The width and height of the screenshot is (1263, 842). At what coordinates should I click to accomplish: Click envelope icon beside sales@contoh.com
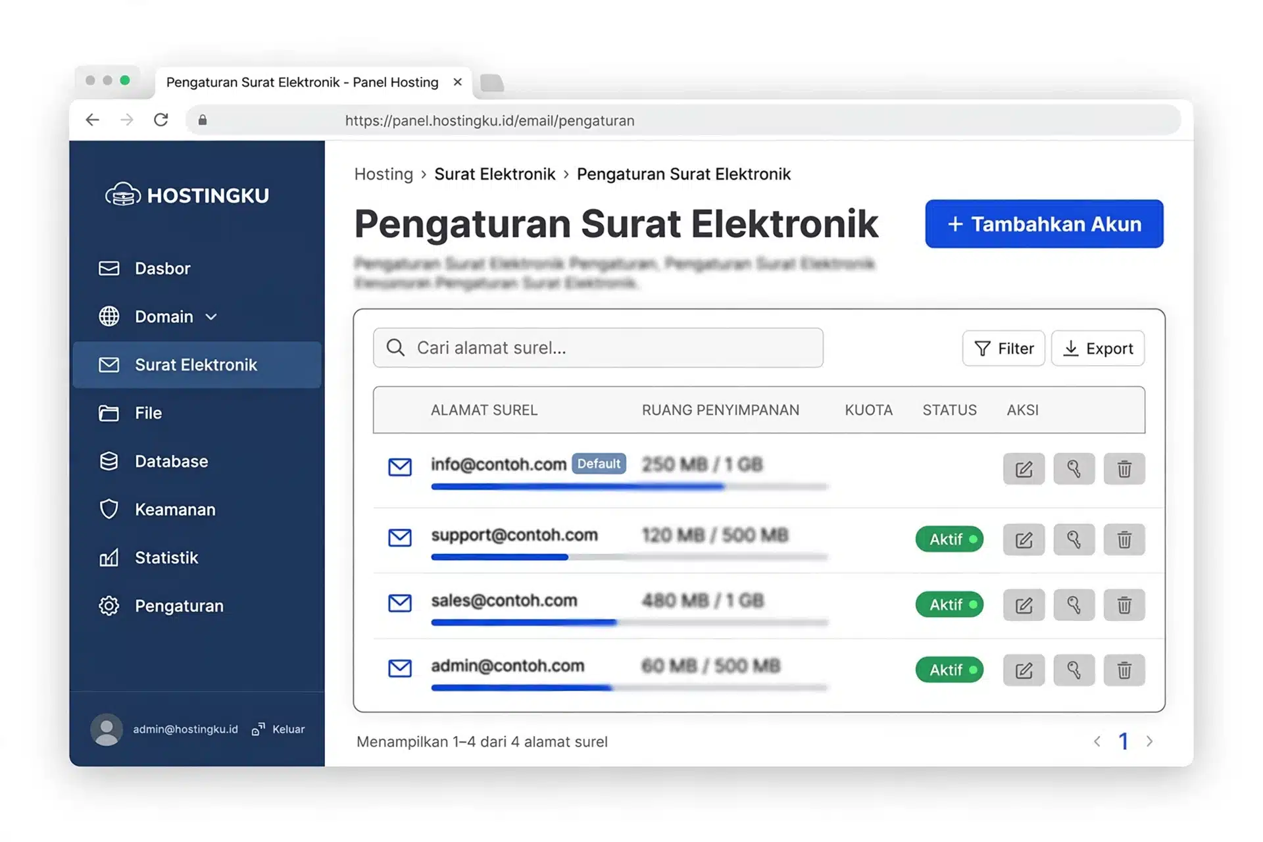(399, 603)
